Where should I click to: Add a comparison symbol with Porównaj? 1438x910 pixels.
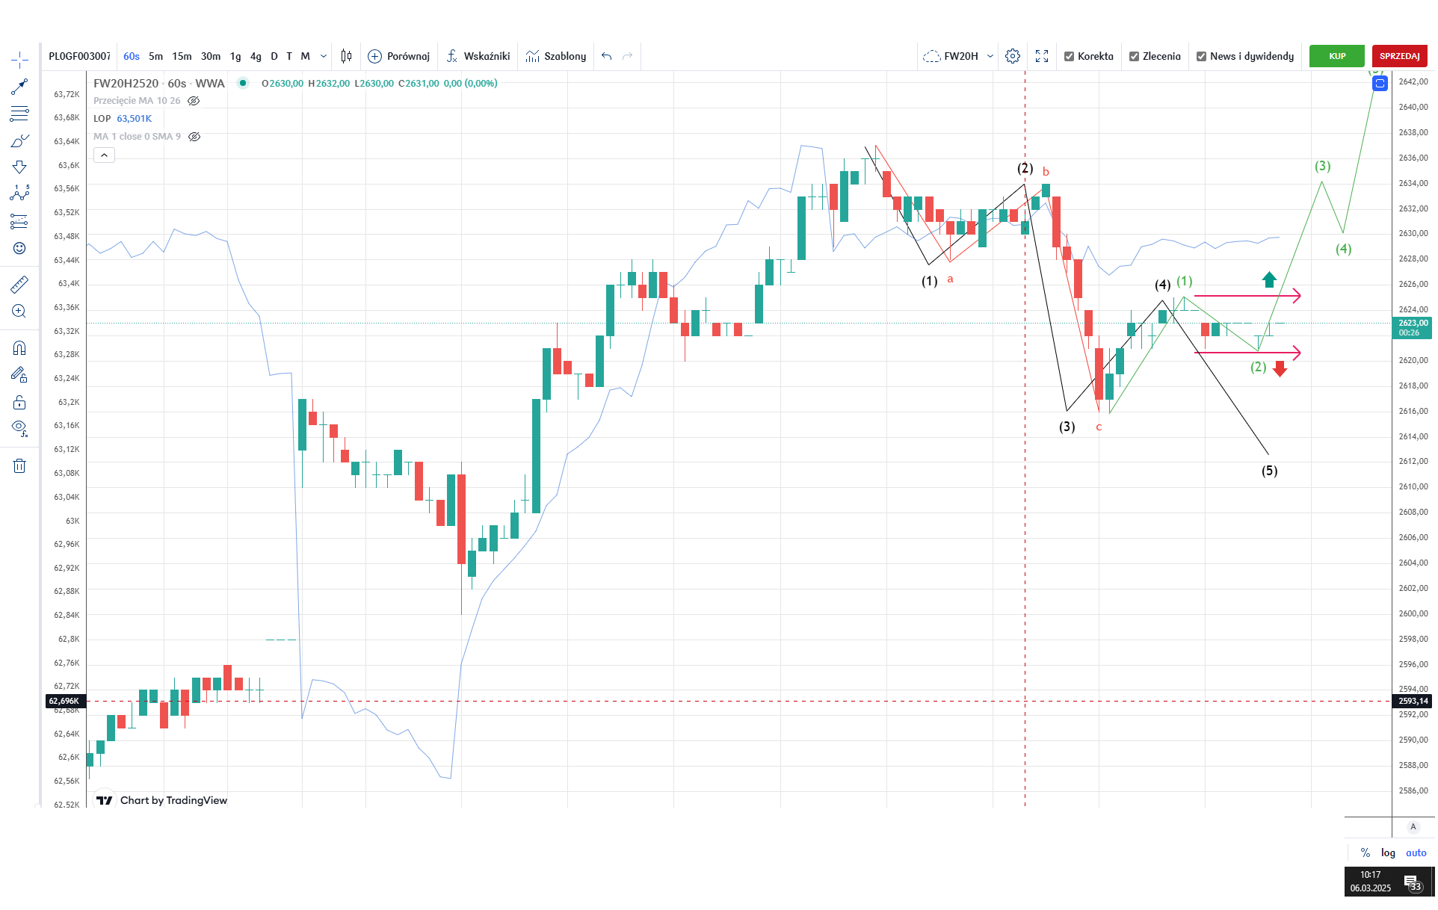point(399,56)
